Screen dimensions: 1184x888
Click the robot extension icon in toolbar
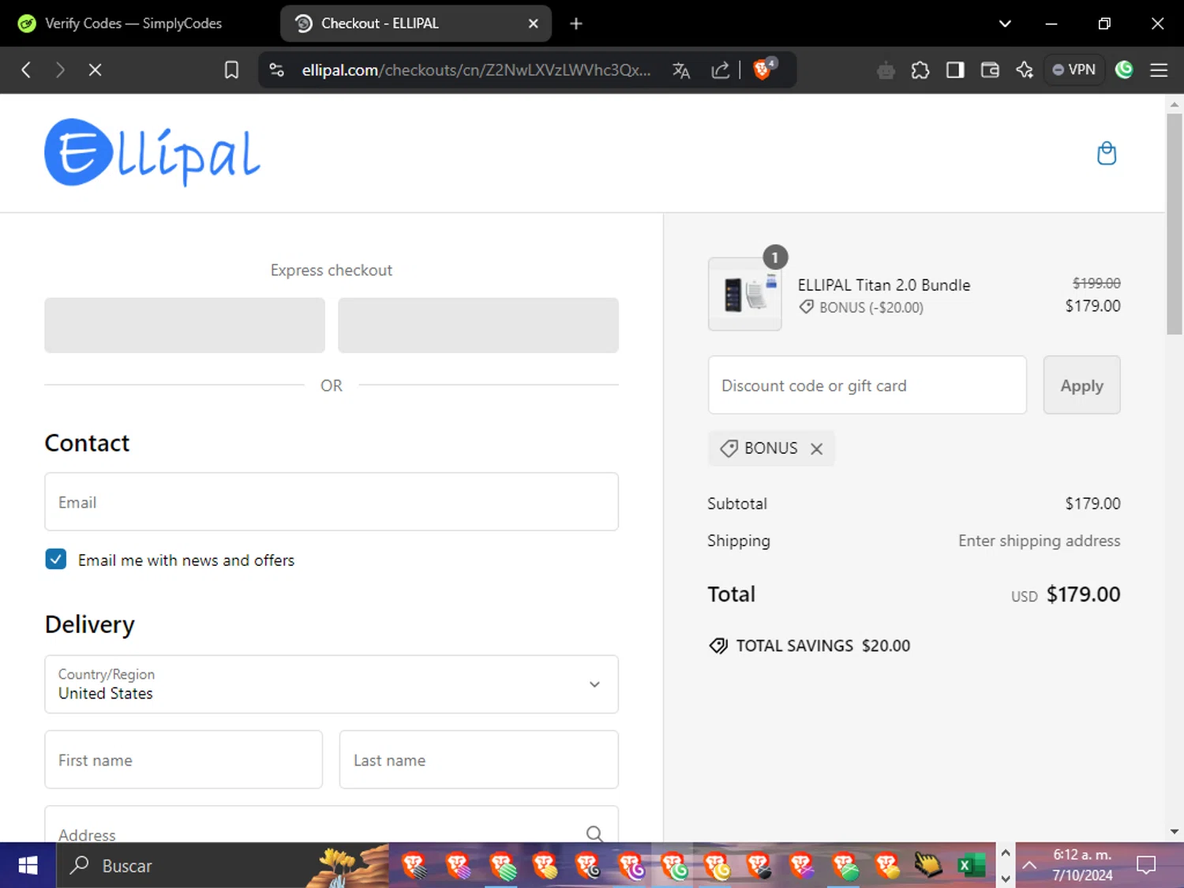886,70
